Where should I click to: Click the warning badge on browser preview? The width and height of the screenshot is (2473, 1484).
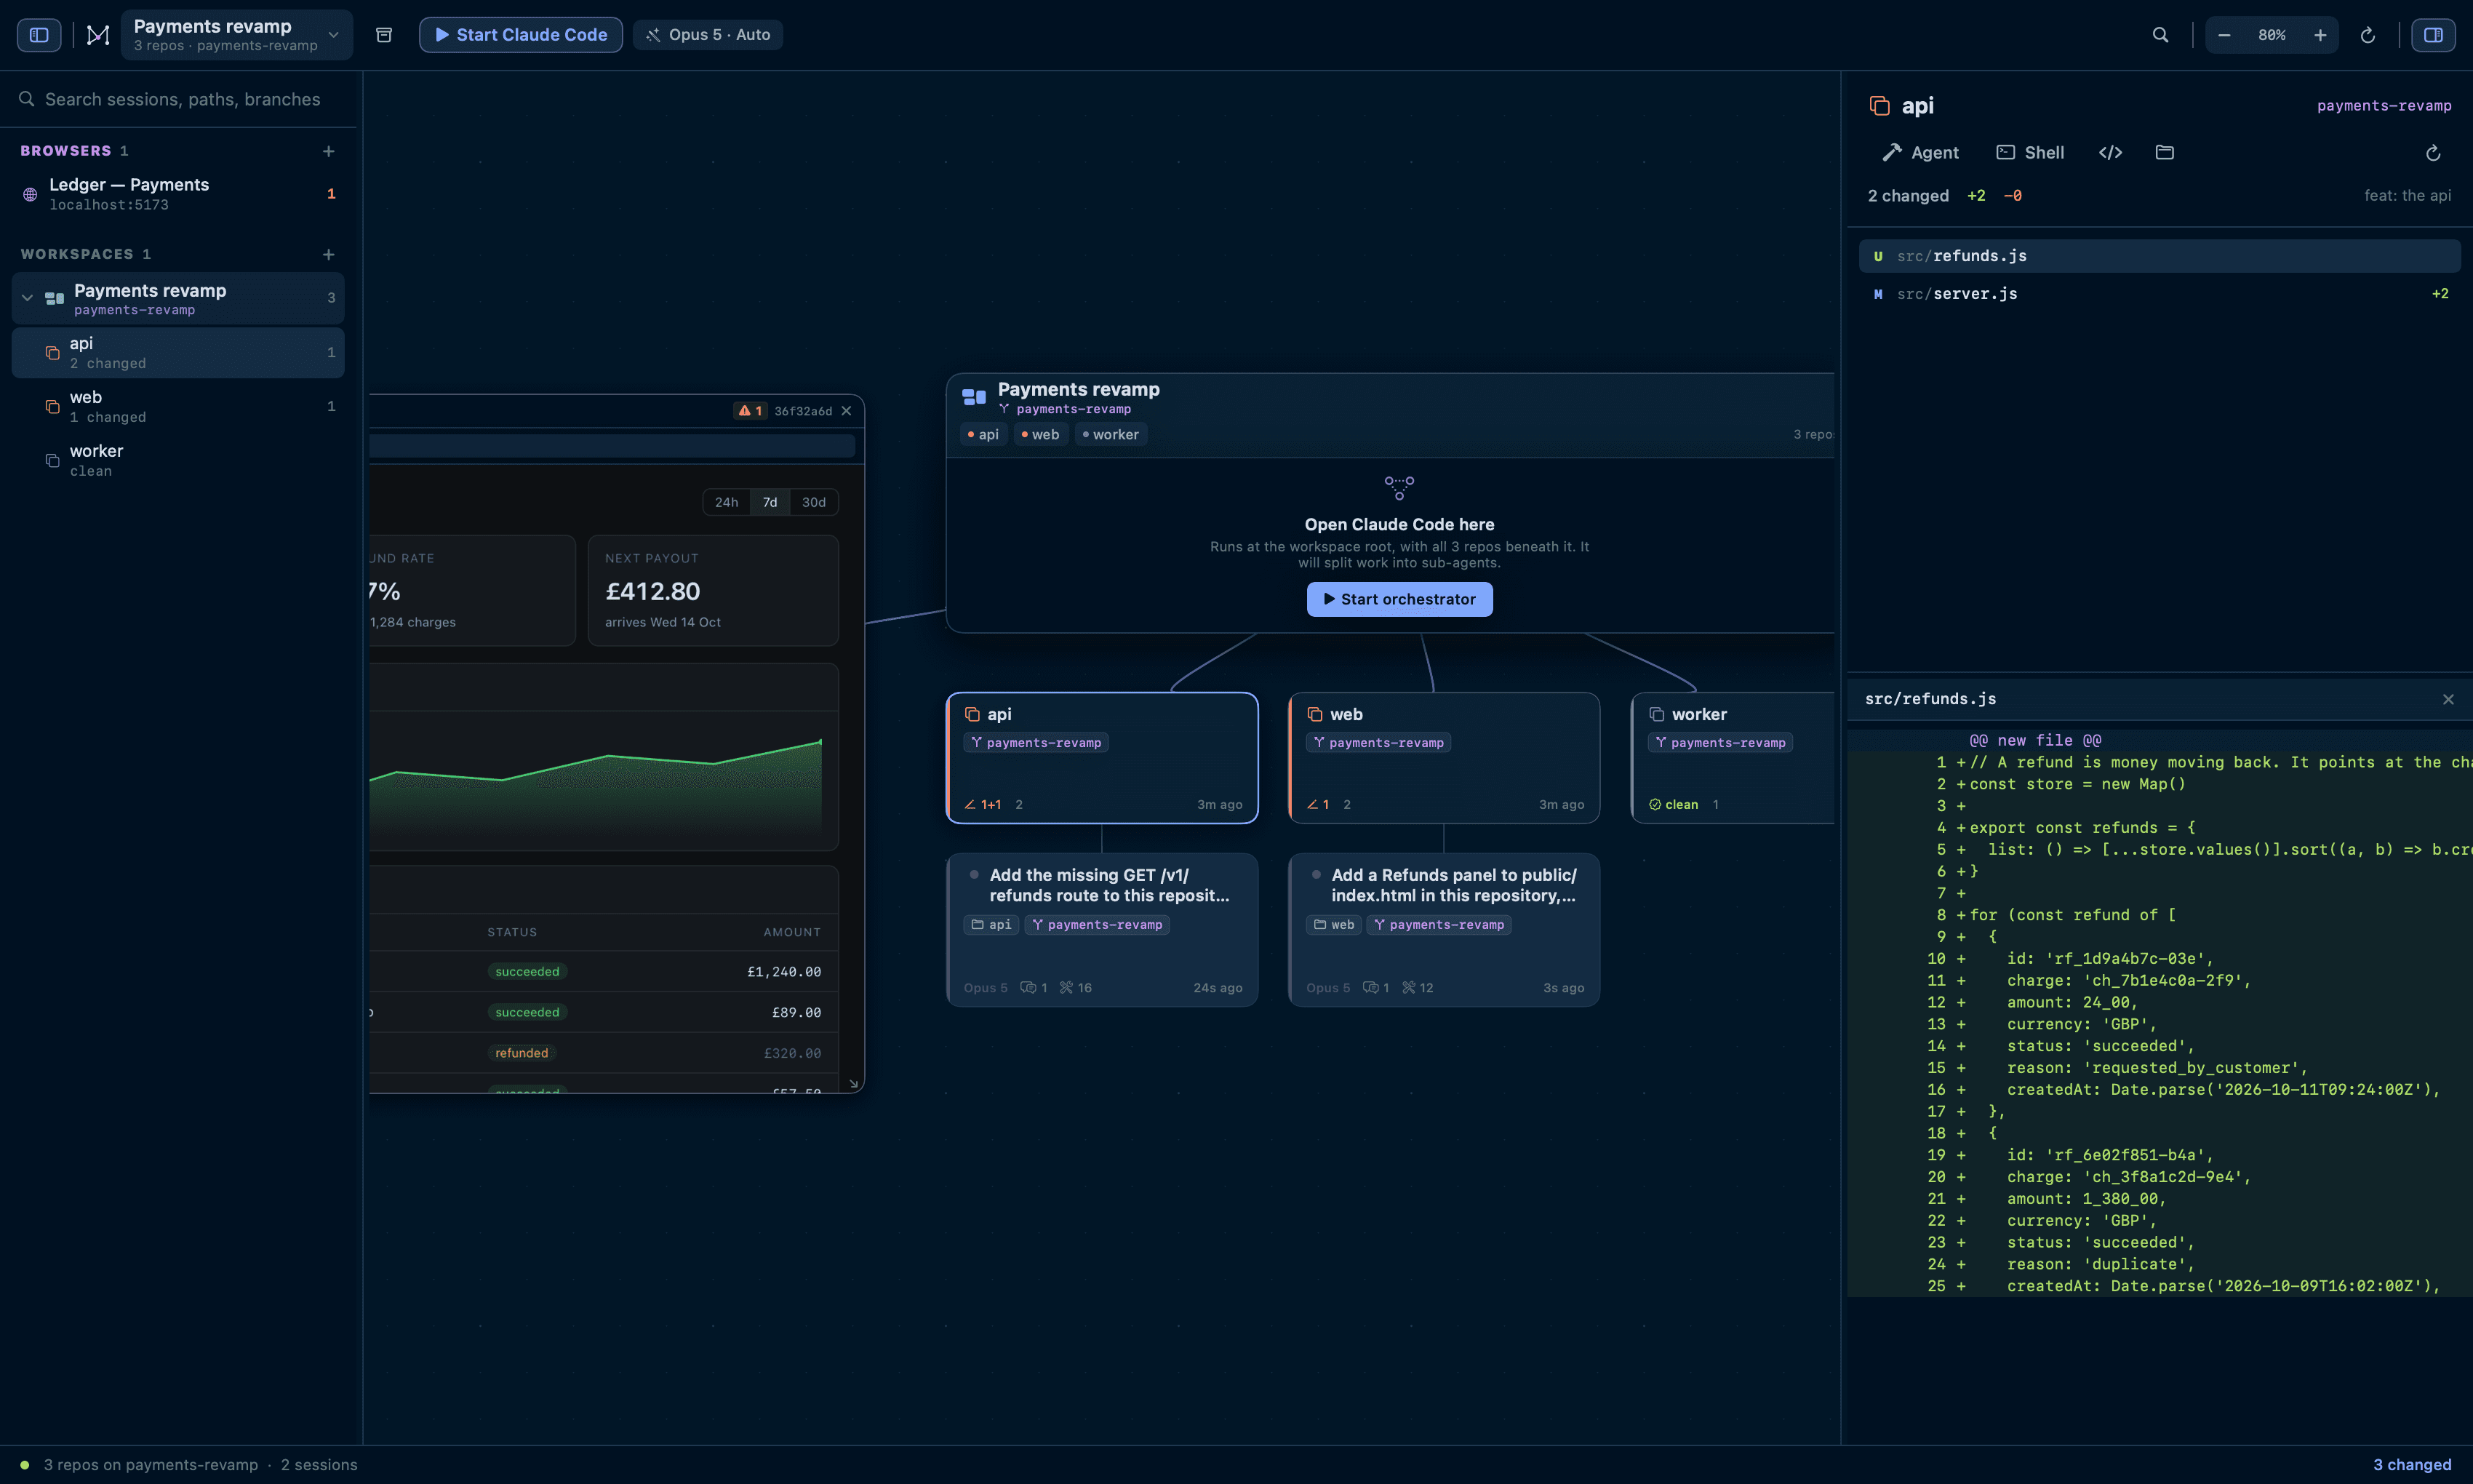[750, 411]
